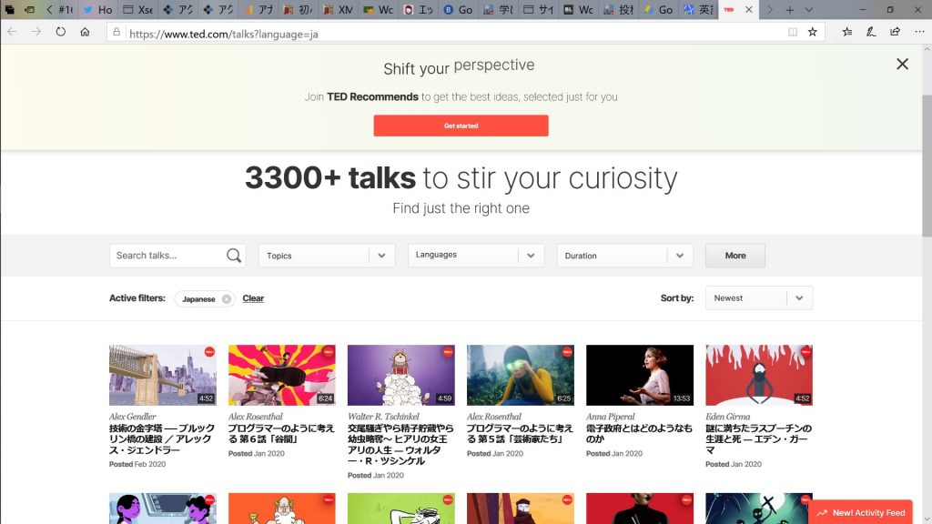932x524 pixels.
Task: Click the magnifier search icon
Action: [234, 256]
